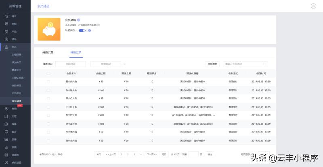Image resolution: width=323 pixels, height=167 pixels.
Task: Click the jump-to-page number input
Action: (193, 154)
